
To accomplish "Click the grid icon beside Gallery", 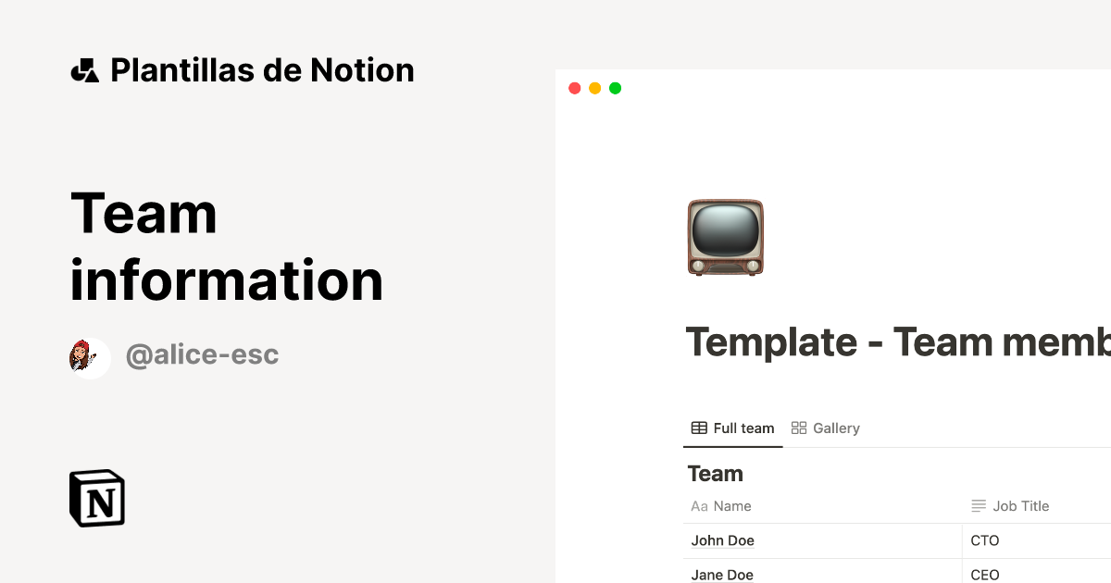I will [x=799, y=428].
